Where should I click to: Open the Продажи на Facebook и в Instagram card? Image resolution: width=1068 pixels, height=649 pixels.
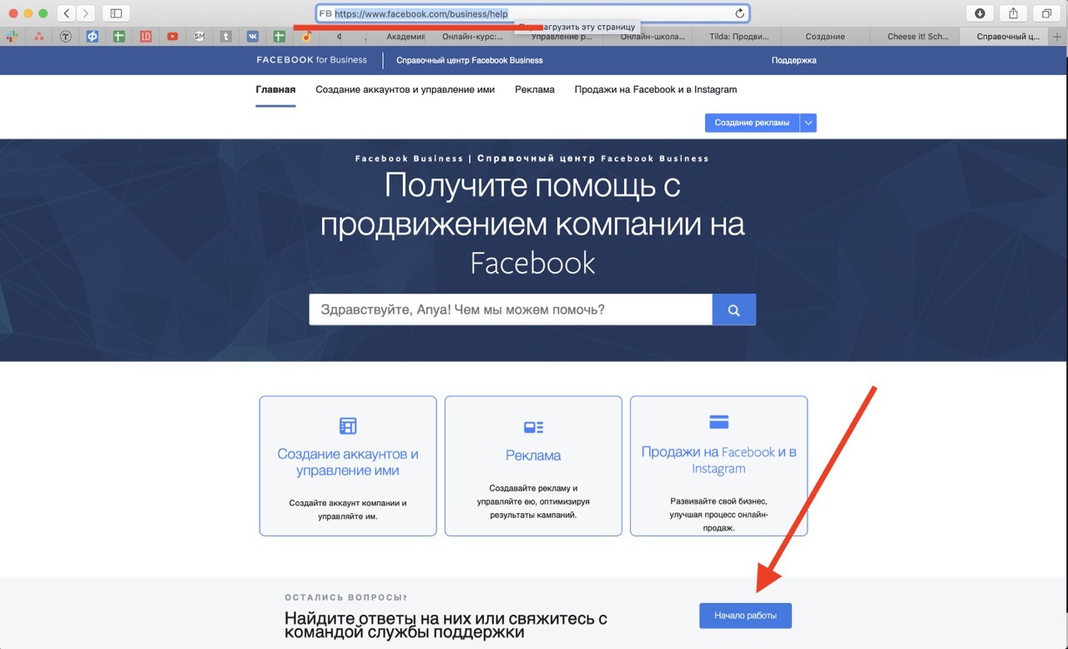[x=718, y=465]
